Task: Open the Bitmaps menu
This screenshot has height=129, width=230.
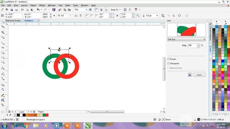Action: click(52, 5)
